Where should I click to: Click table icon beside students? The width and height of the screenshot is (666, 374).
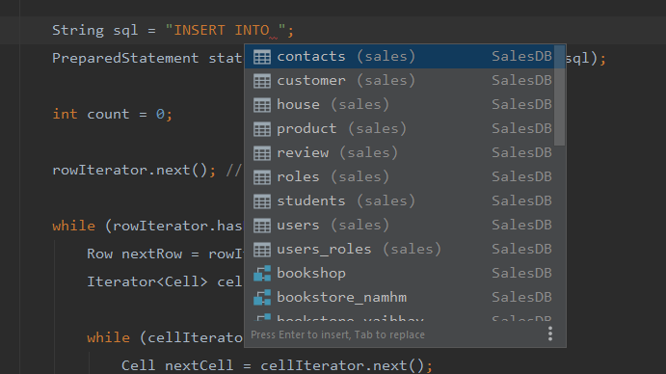click(261, 201)
